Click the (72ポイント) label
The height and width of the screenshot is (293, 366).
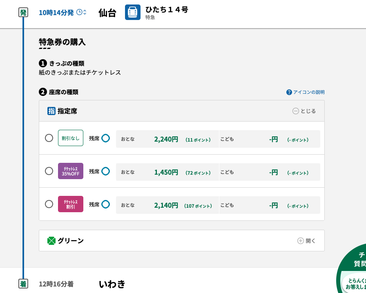coord(198,173)
